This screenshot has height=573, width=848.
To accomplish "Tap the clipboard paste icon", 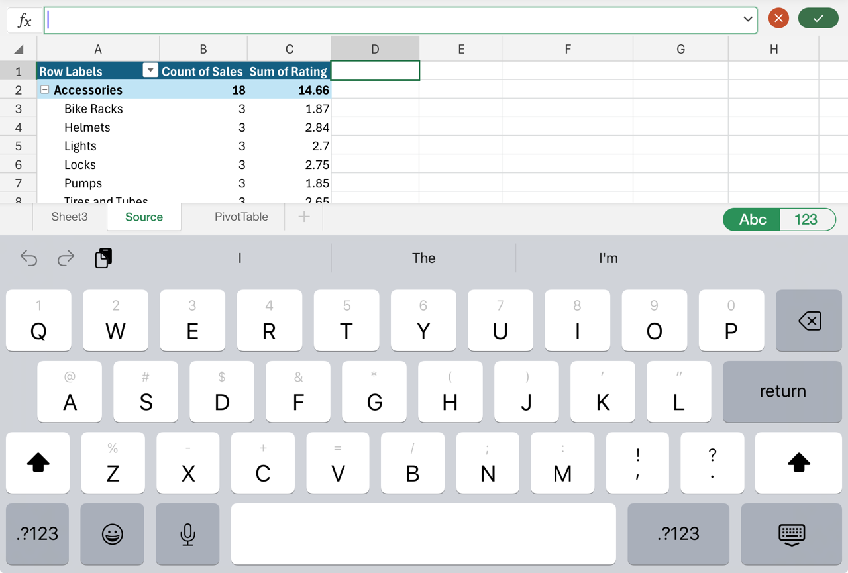I will tap(103, 258).
